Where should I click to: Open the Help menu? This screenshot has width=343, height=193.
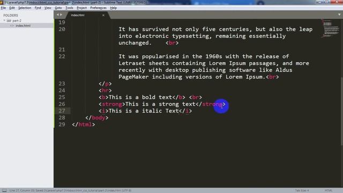(113, 8)
